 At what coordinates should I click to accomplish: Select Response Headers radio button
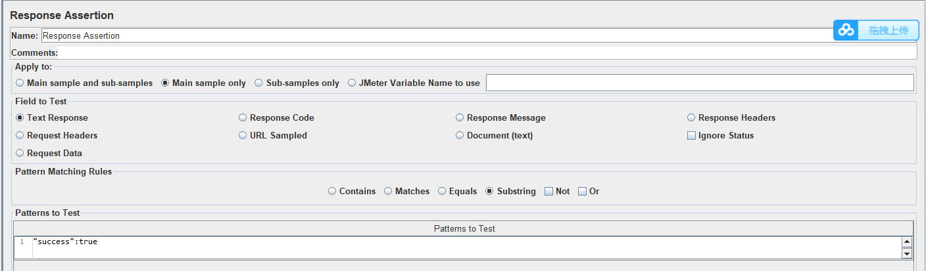[691, 118]
